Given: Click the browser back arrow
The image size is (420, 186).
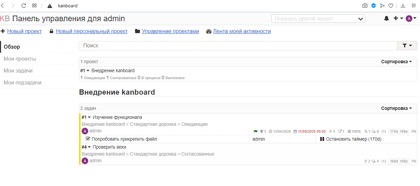Looking at the screenshot, I should tap(3, 6).
